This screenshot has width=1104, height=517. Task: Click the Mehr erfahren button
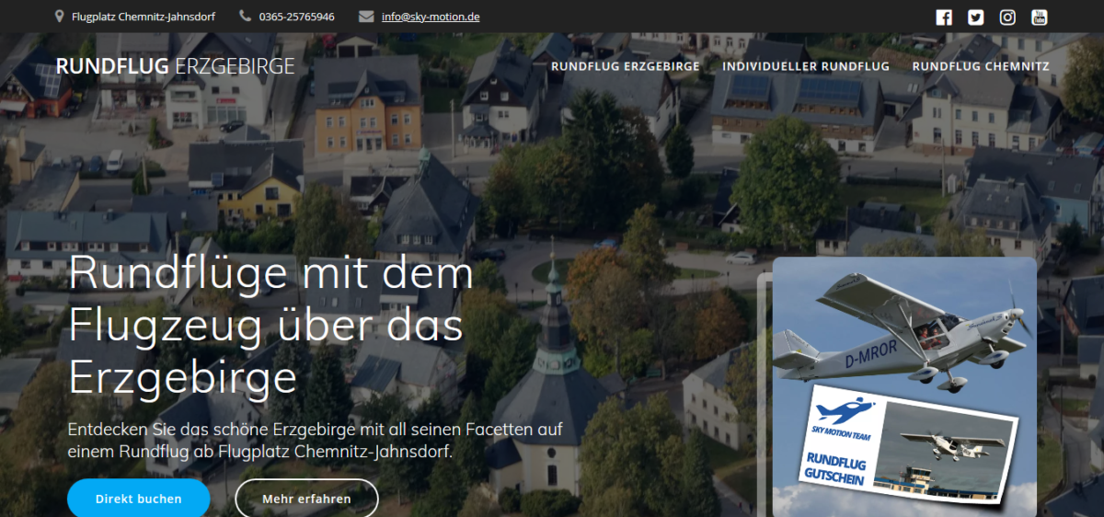pos(306,499)
